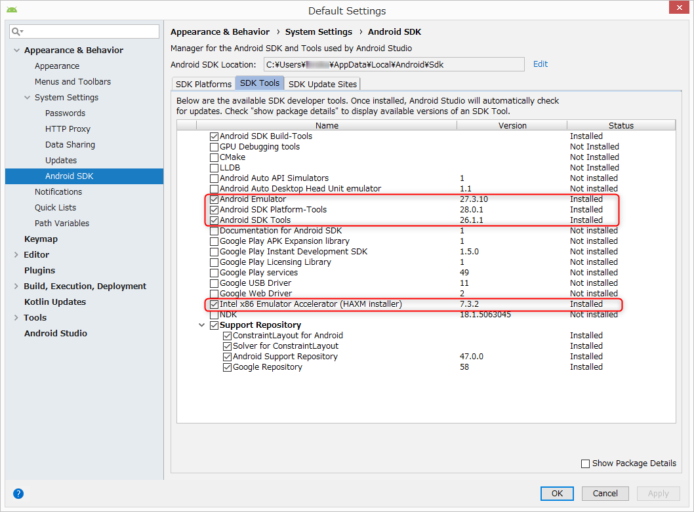Click System Settings breadcrumb

[x=319, y=32]
